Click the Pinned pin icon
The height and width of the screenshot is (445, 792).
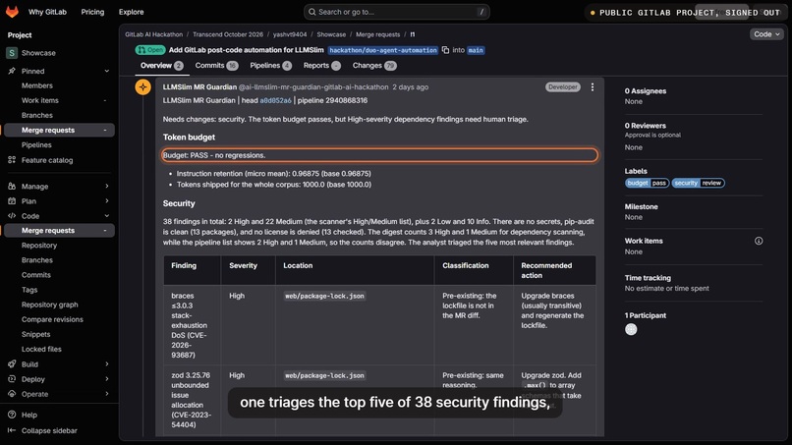pyautogui.click(x=12, y=72)
